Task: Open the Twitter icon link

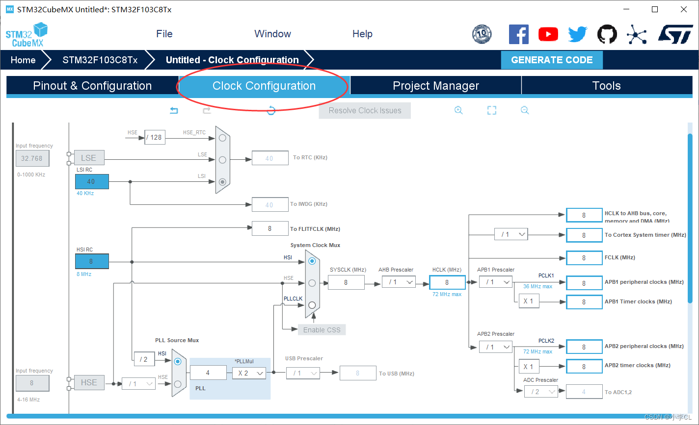Action: [578, 34]
